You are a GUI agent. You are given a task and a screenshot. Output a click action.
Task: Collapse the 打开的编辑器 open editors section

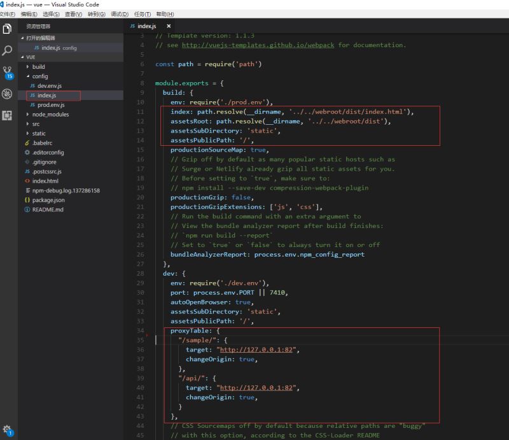71,38
